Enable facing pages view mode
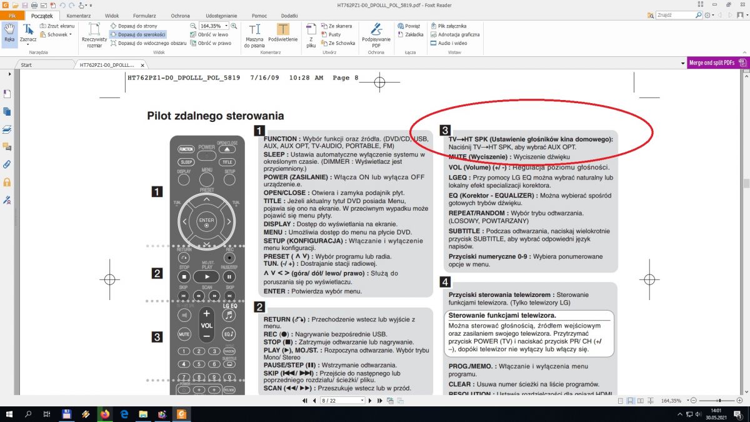This screenshot has height=422, width=750. tap(639, 400)
